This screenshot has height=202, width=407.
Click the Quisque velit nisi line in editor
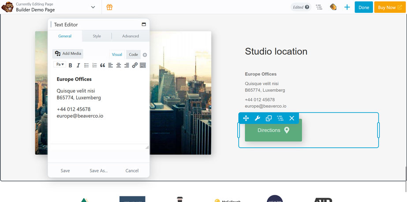(x=76, y=91)
